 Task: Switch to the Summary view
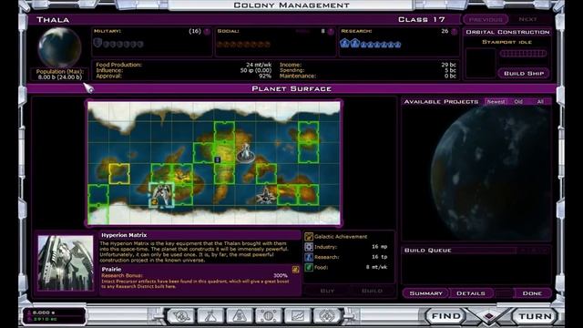pyautogui.click(x=425, y=293)
